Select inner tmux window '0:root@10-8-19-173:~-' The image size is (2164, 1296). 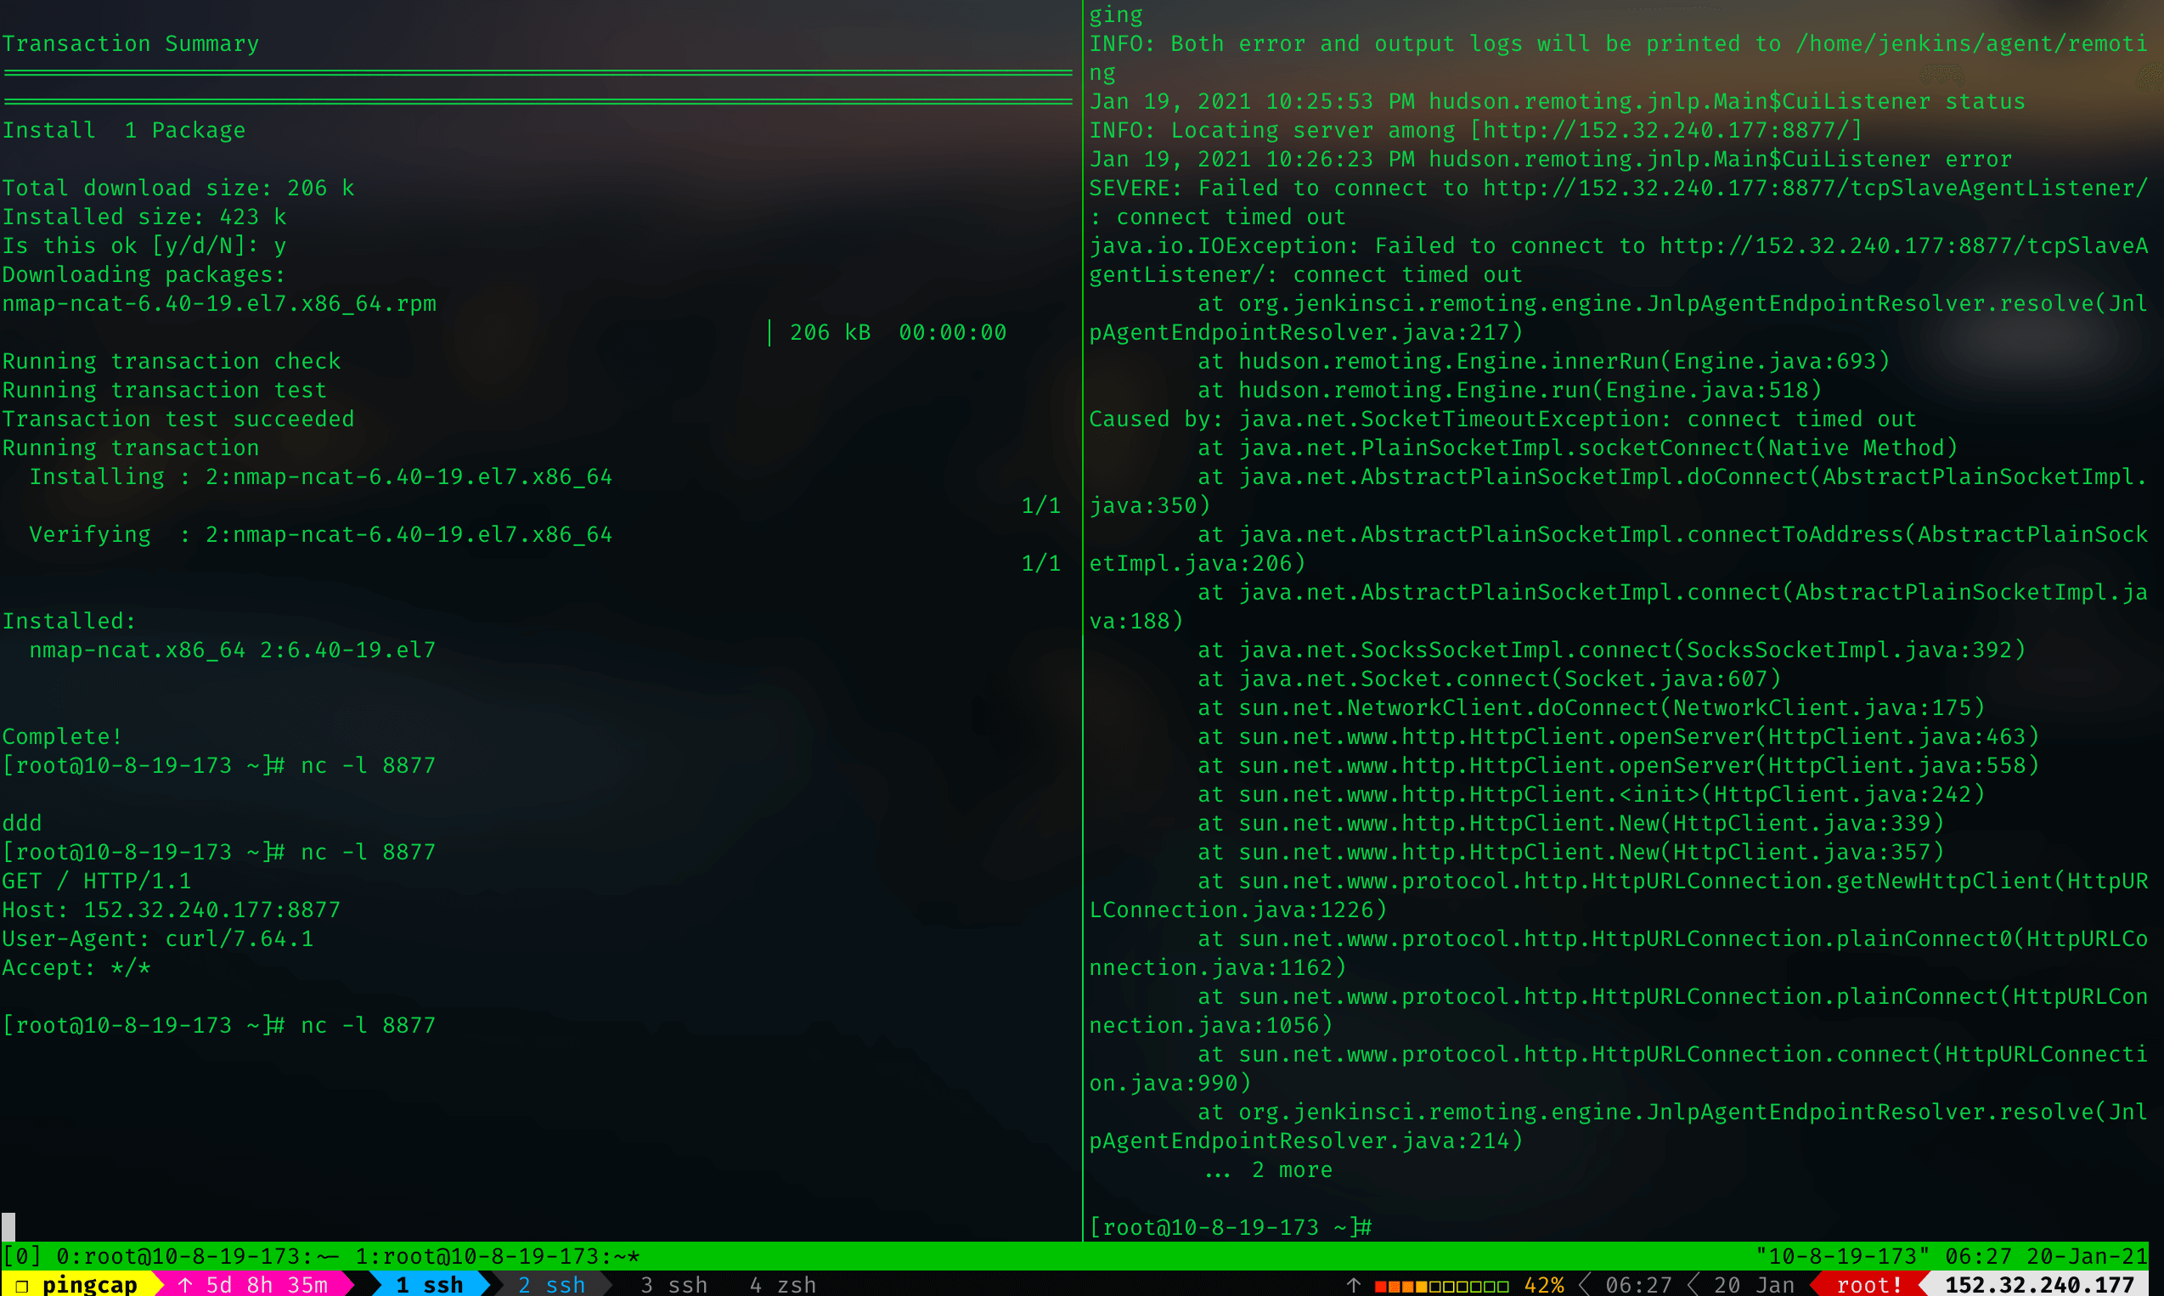tap(198, 1256)
